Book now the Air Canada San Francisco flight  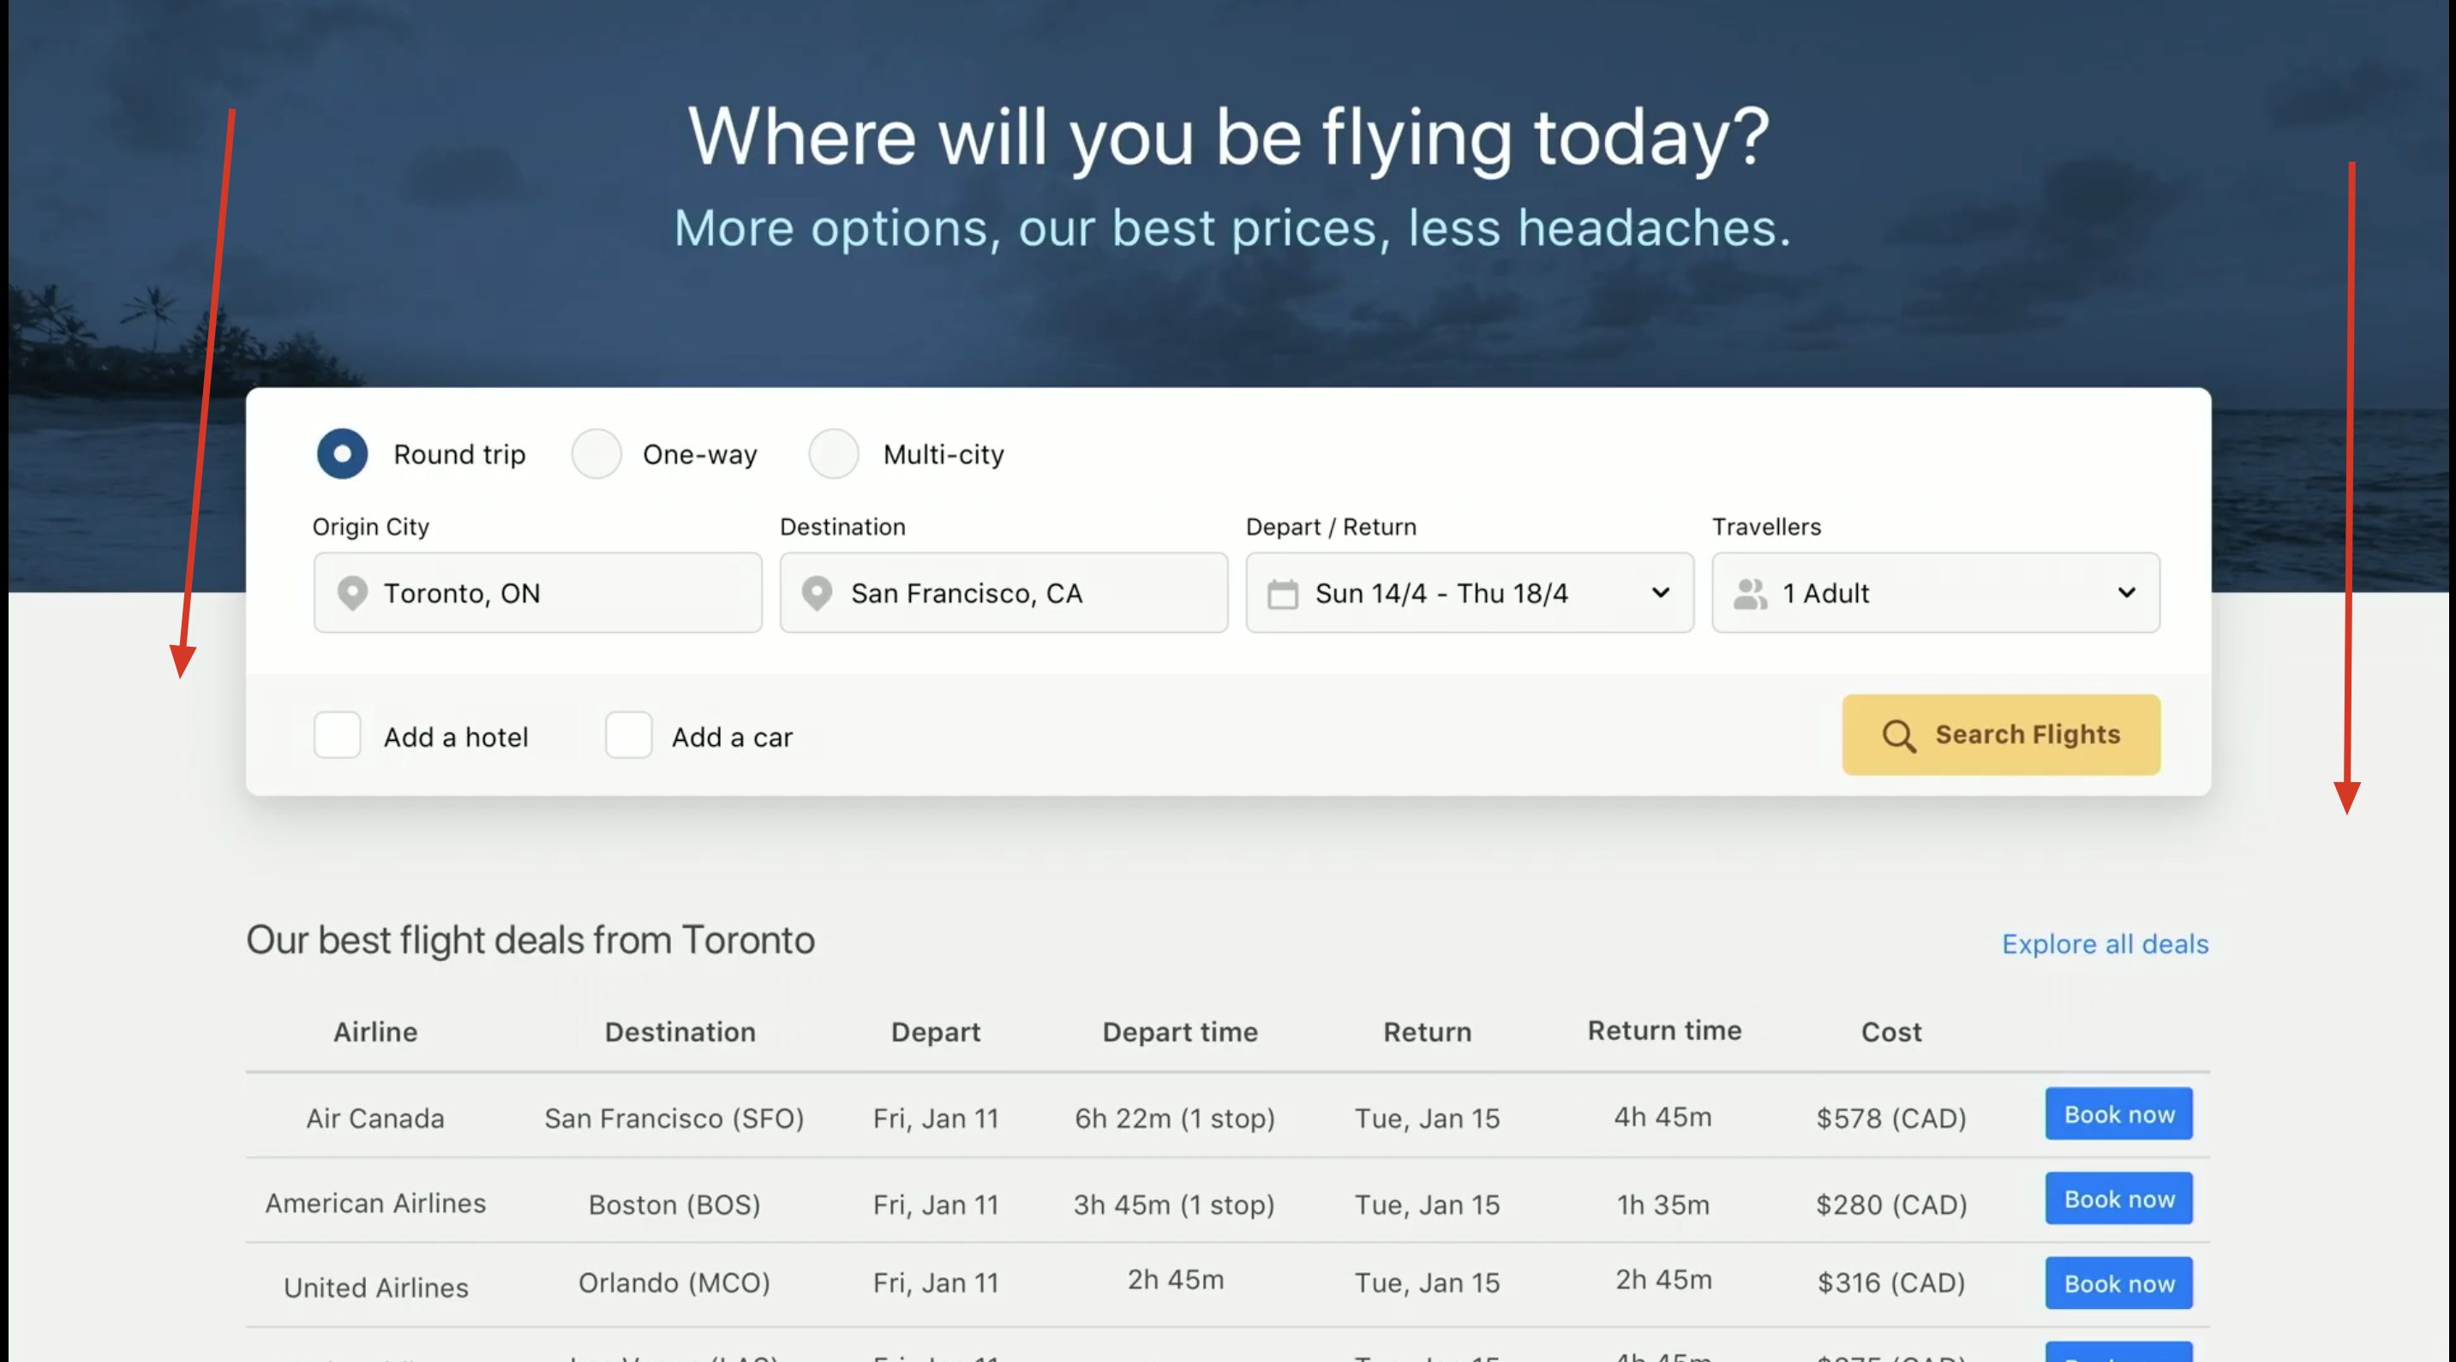[2118, 1114]
